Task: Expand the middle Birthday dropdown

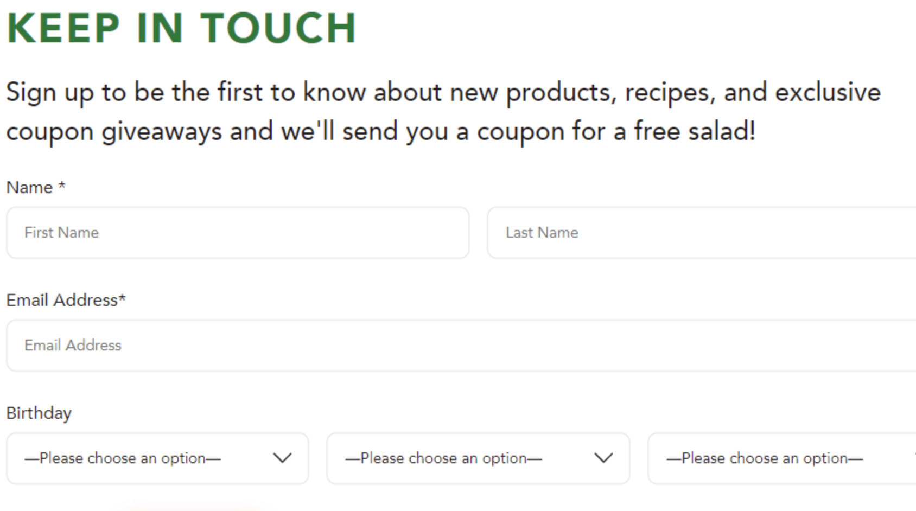Action: [x=478, y=458]
